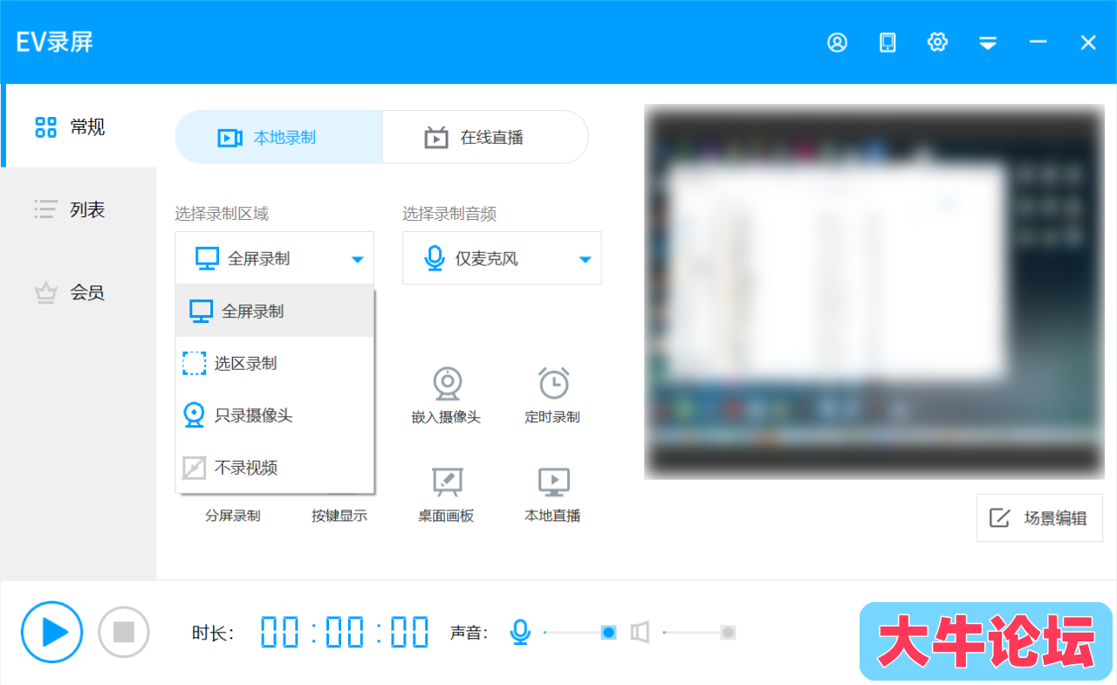Click the 本地直播 monitor icon
Screen dimensions: 1117x685
pyautogui.click(x=553, y=482)
